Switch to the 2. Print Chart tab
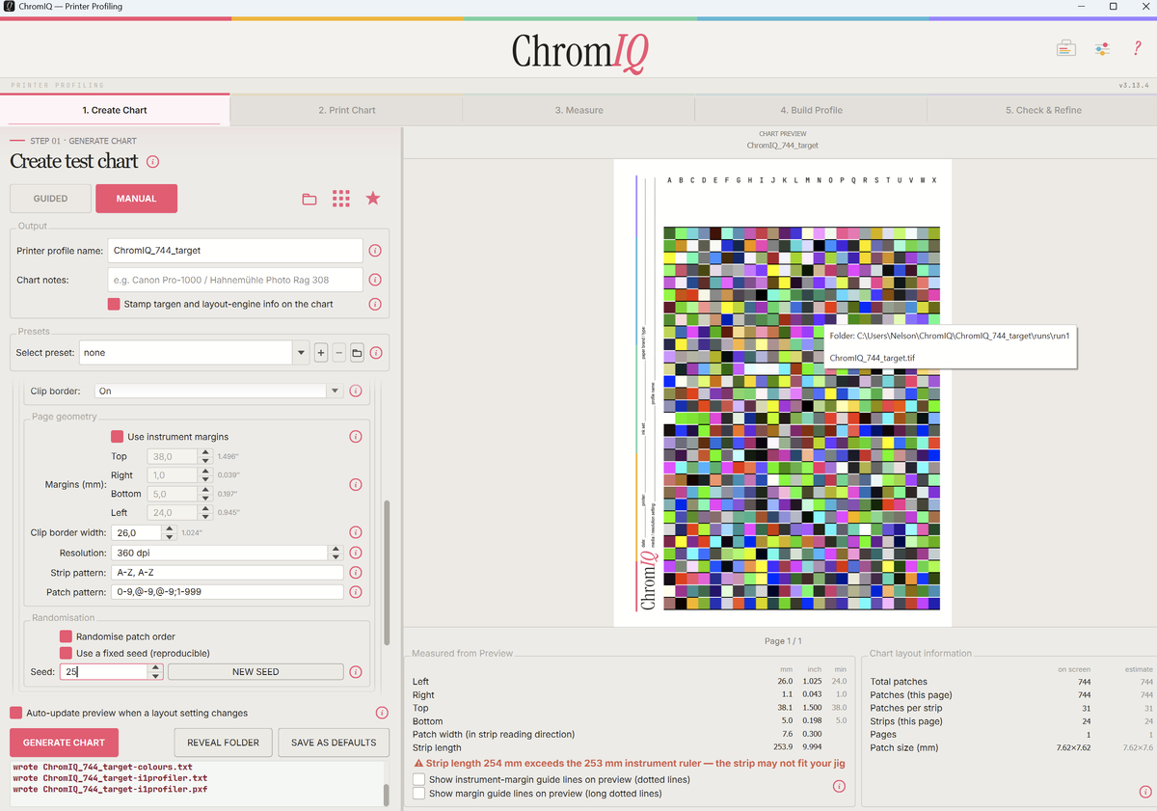The width and height of the screenshot is (1157, 811). coord(347,110)
